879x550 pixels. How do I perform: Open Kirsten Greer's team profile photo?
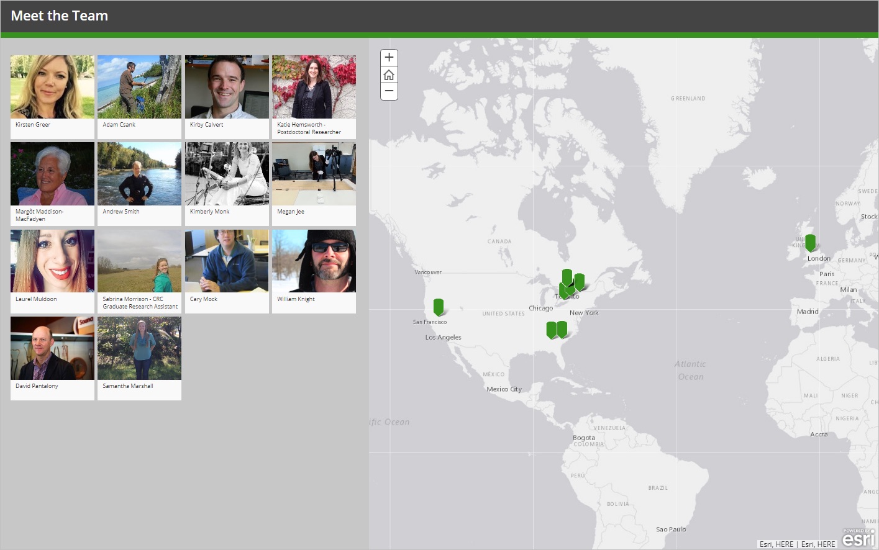[52, 87]
